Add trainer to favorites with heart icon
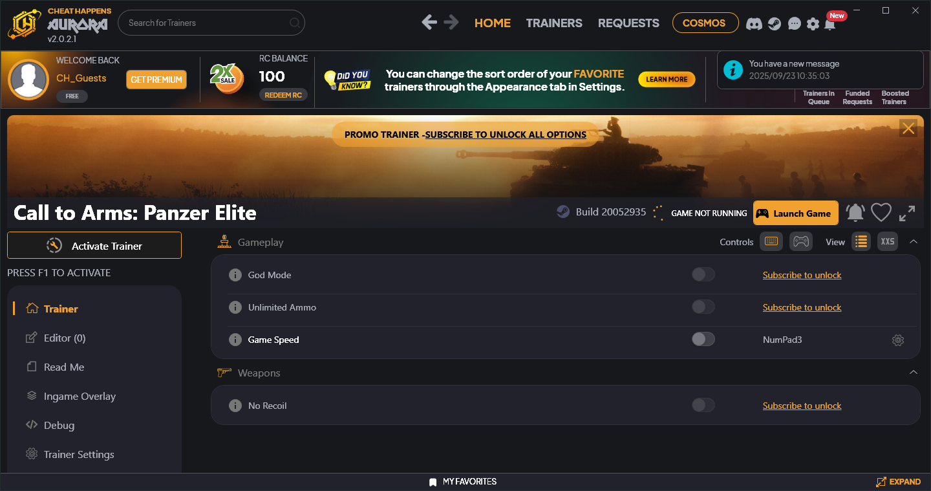The image size is (931, 491). (881, 213)
